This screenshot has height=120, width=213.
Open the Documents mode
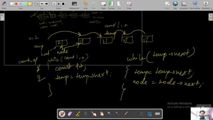pos(184,5)
